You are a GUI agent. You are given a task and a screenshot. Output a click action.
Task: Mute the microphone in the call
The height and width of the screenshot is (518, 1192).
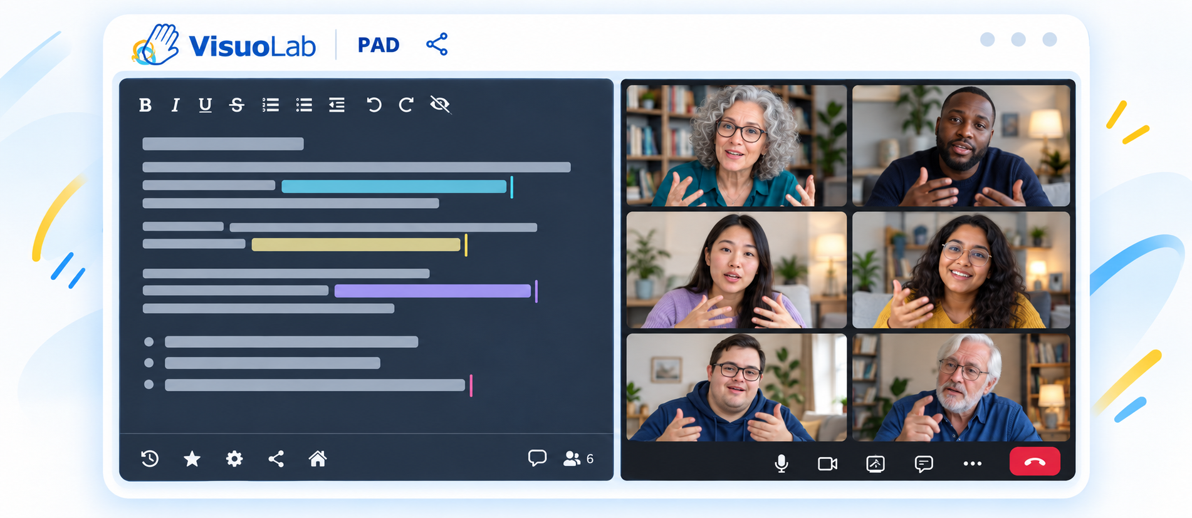[781, 464]
